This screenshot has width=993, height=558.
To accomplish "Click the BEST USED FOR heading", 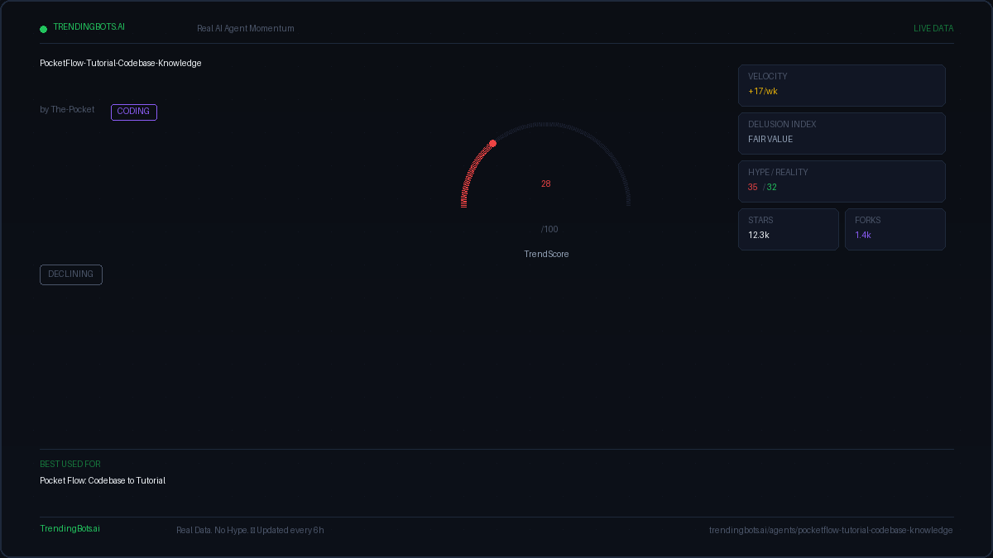I will 70,464.
